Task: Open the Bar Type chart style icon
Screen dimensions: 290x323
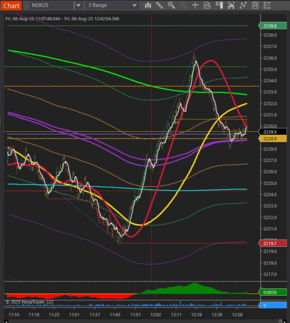Action: point(148,5)
